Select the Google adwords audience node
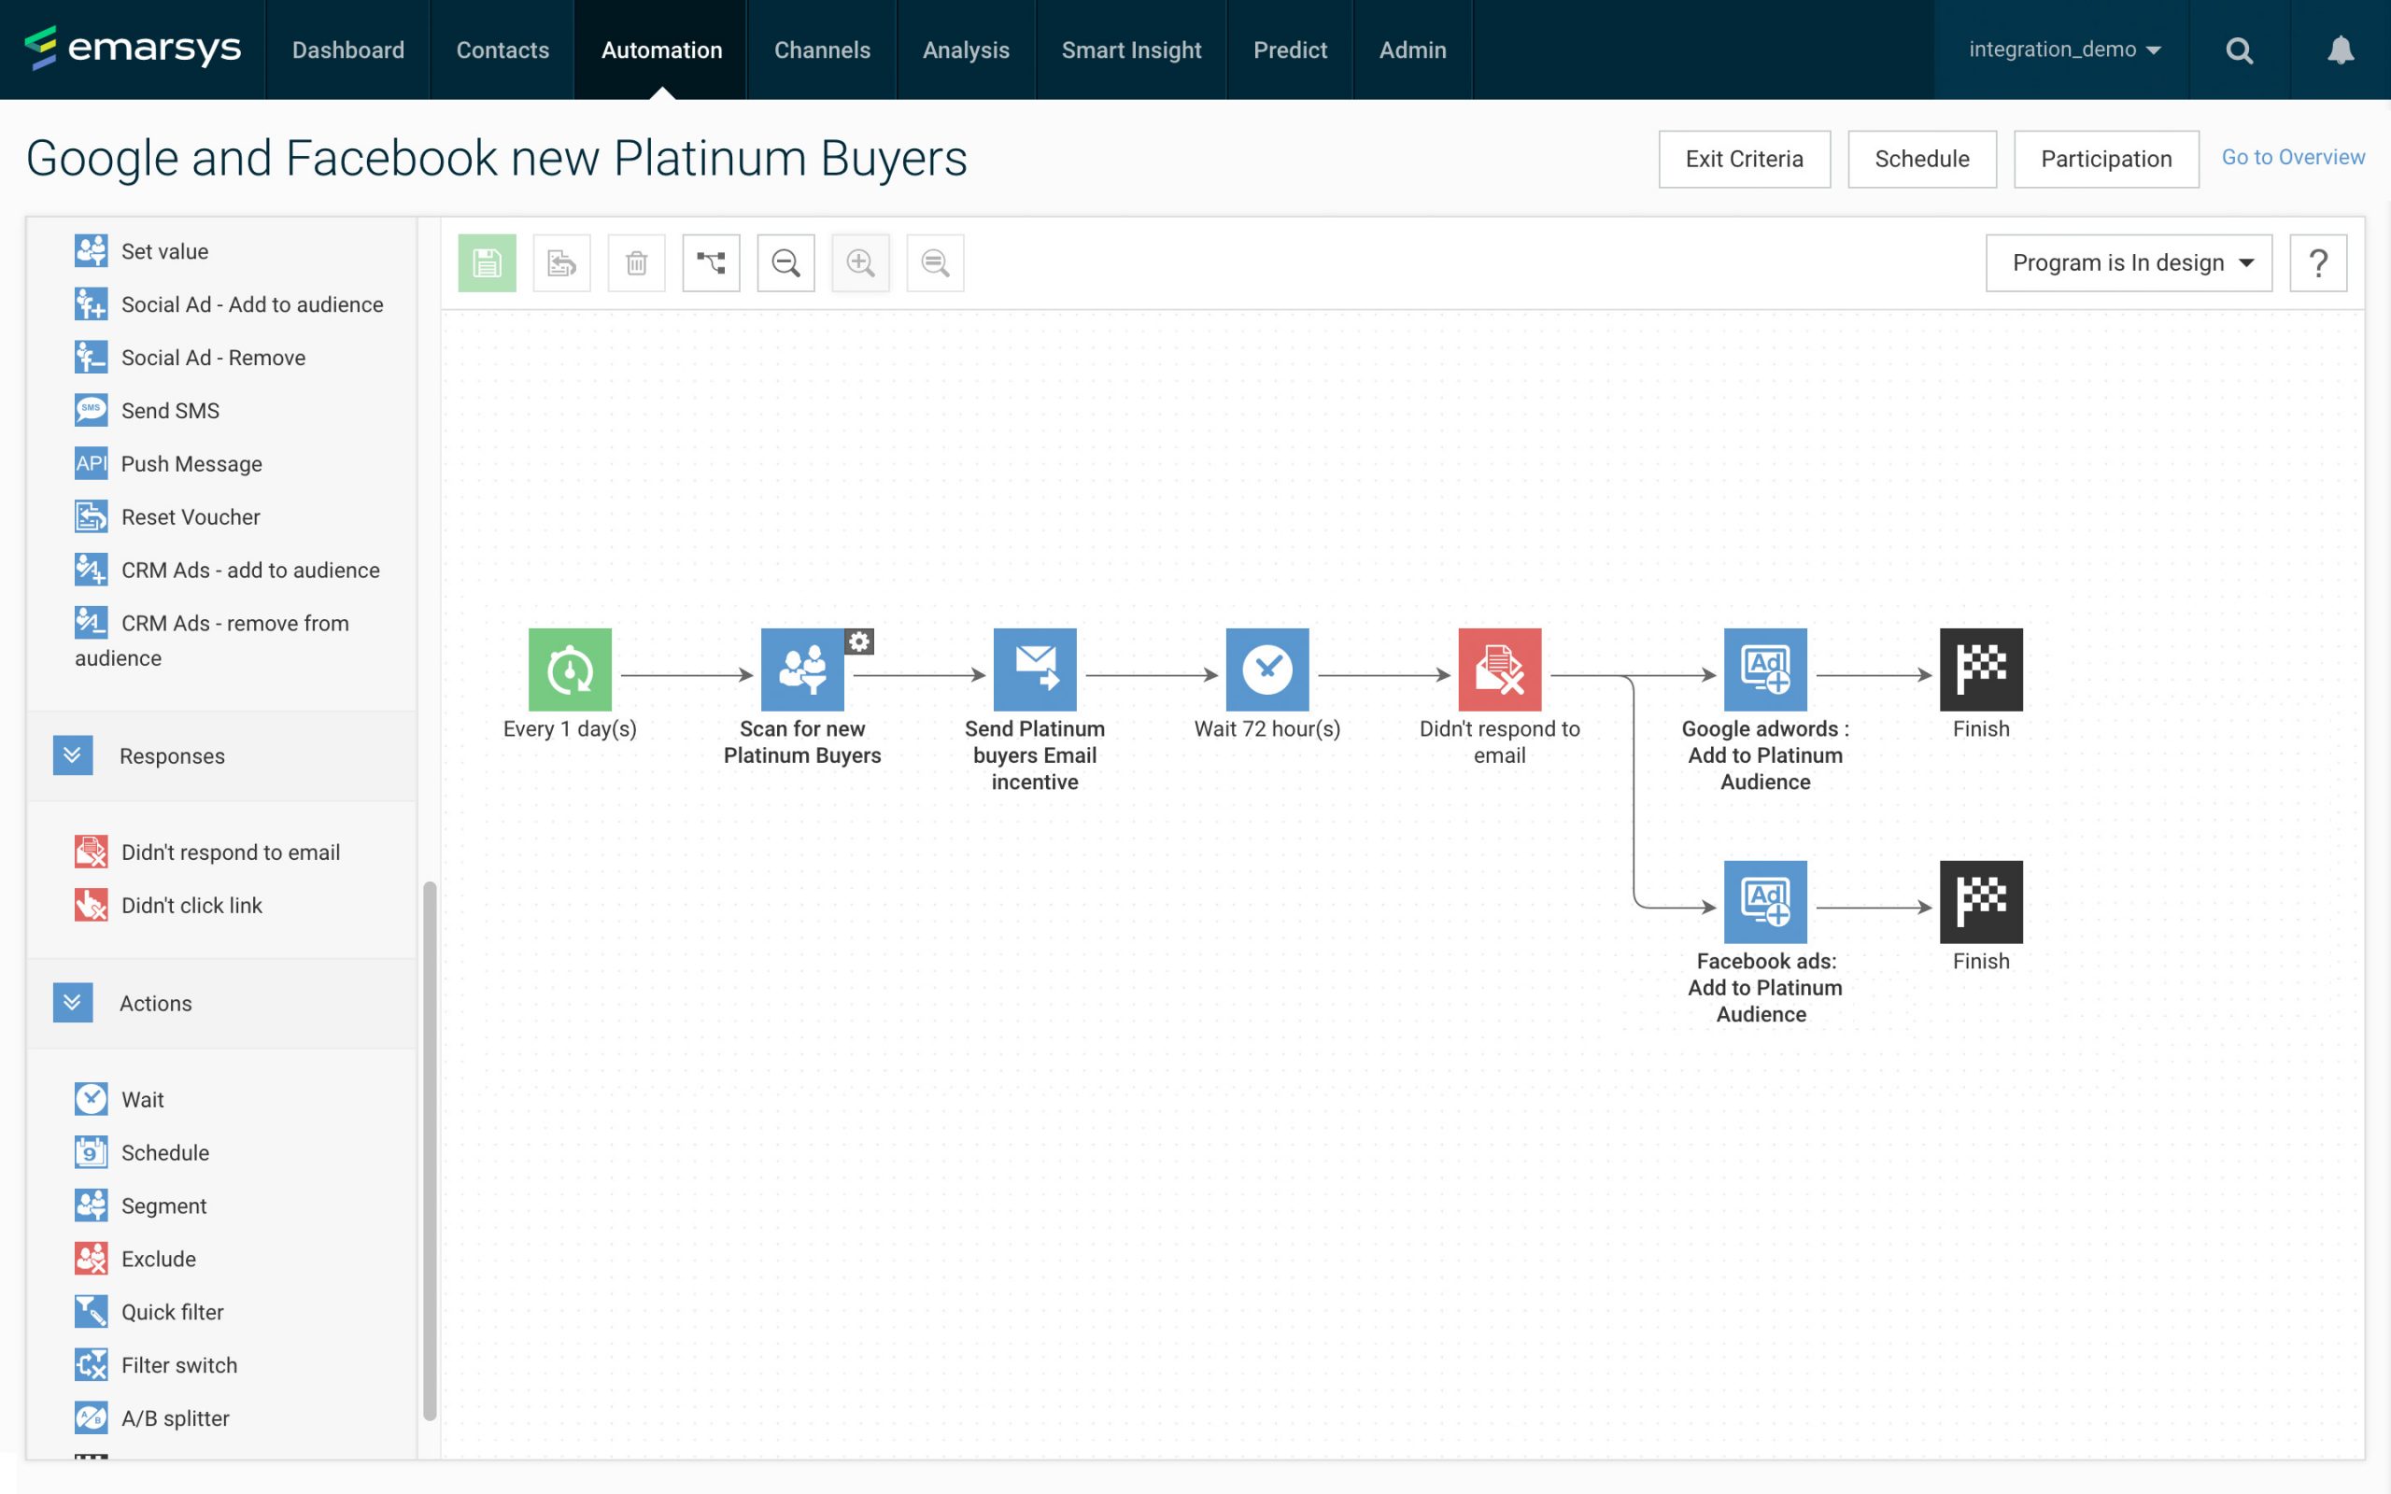Screen dimensions: 2391x1494 pos(1764,669)
